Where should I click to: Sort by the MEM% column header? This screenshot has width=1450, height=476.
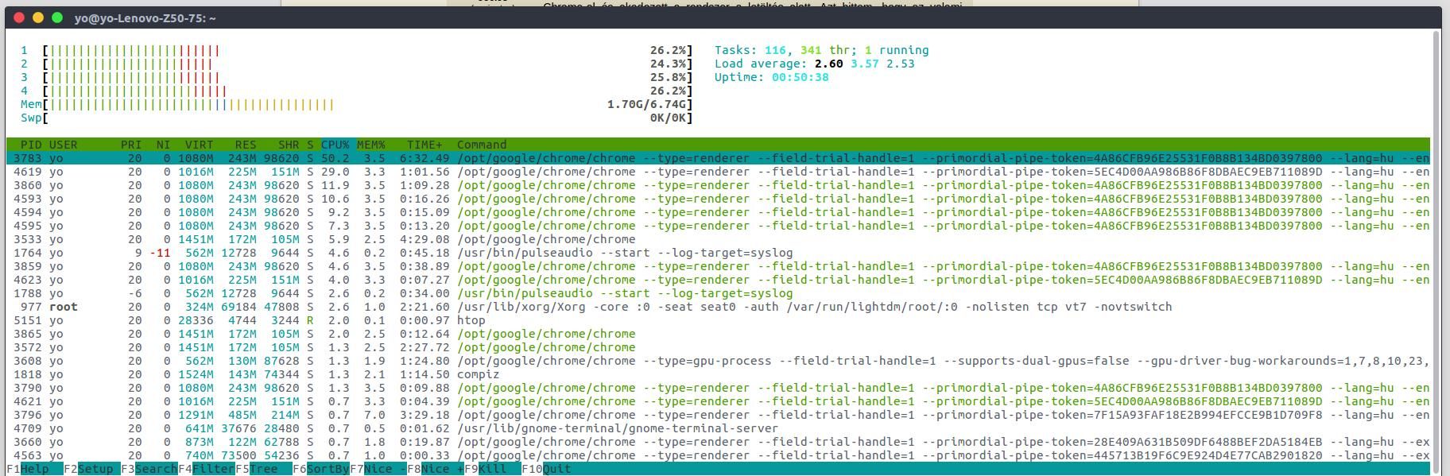click(370, 145)
